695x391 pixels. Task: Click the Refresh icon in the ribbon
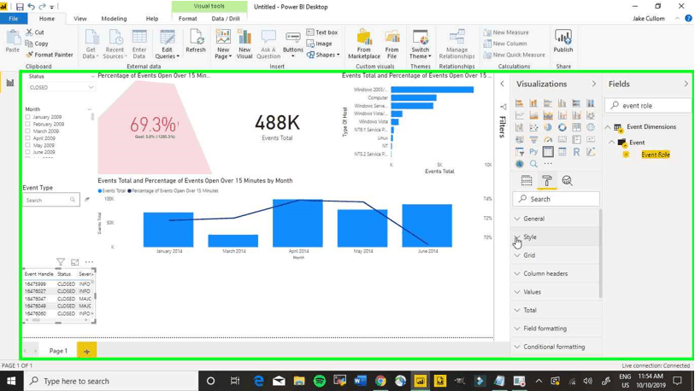click(x=196, y=42)
